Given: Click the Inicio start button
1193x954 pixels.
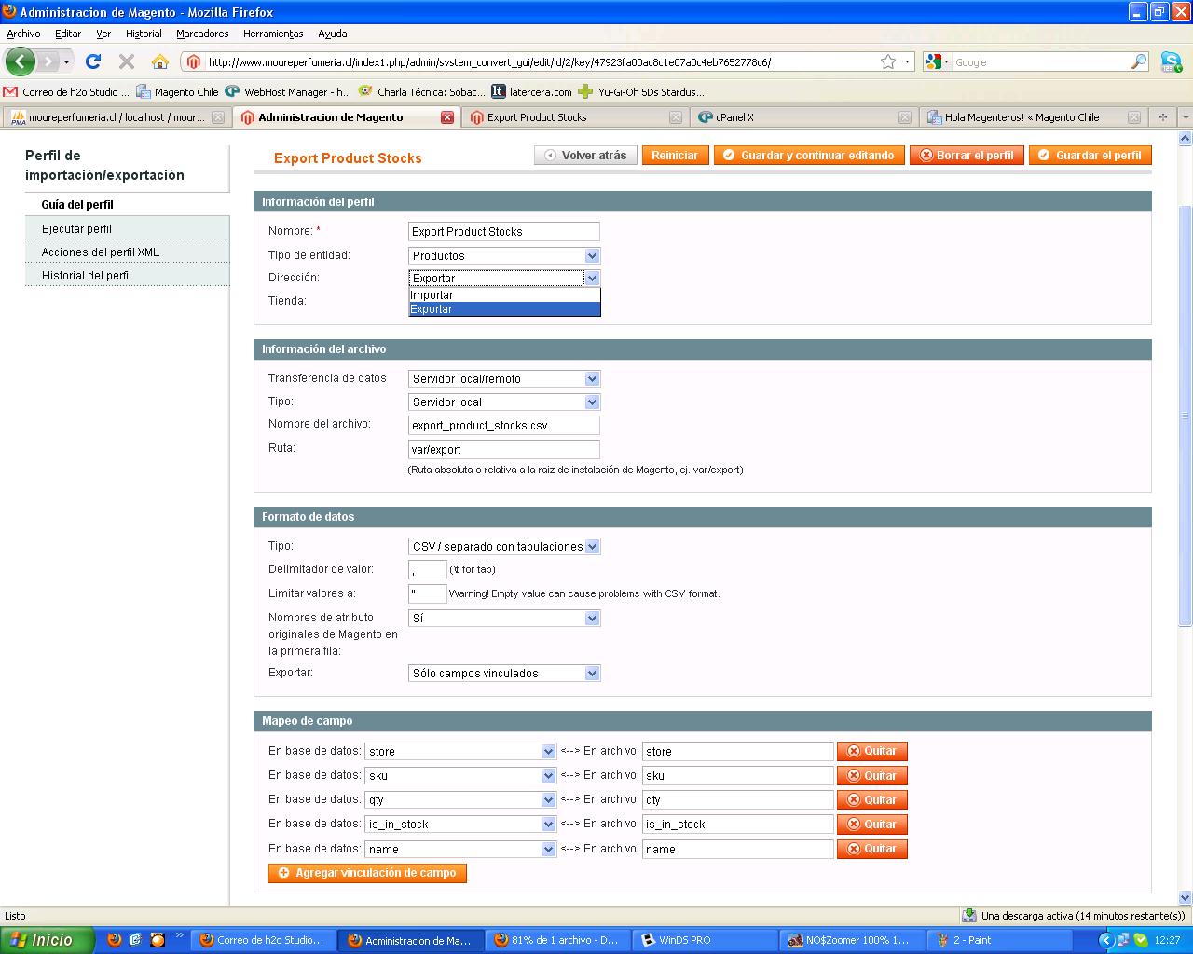Looking at the screenshot, I should pyautogui.click(x=47, y=940).
